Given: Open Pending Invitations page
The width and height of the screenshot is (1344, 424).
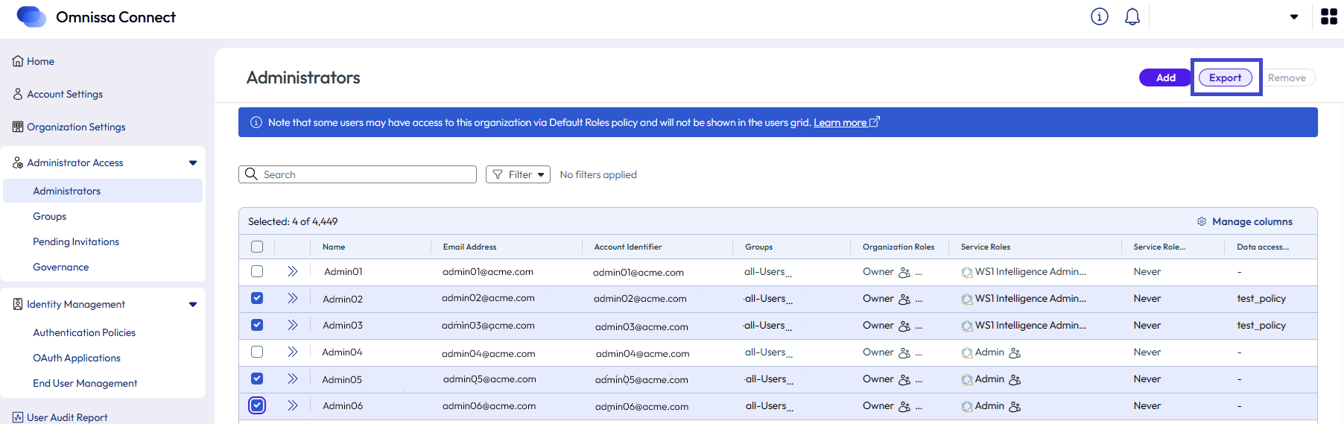Looking at the screenshot, I should (76, 241).
